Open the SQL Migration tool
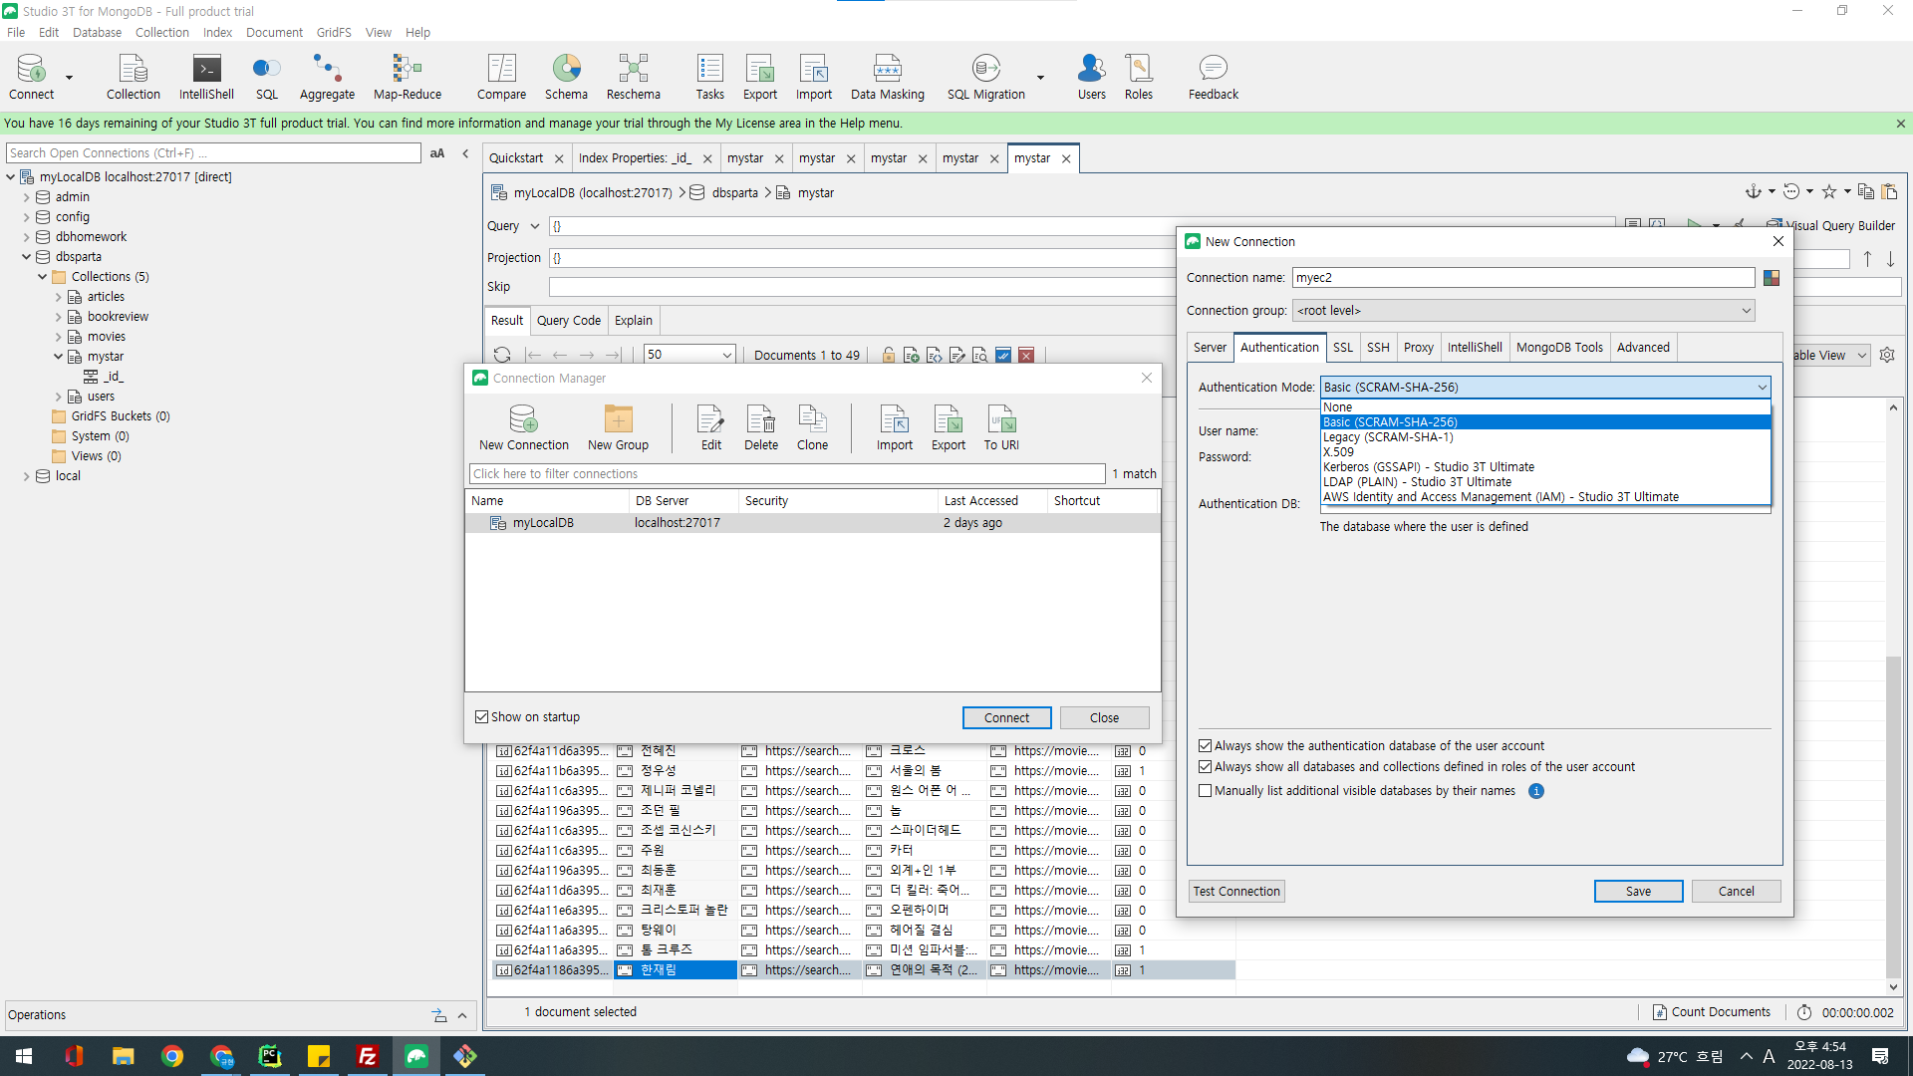 (x=985, y=77)
